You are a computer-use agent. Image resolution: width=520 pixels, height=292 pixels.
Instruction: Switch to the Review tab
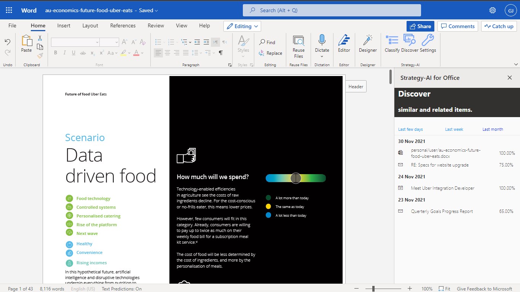click(156, 25)
